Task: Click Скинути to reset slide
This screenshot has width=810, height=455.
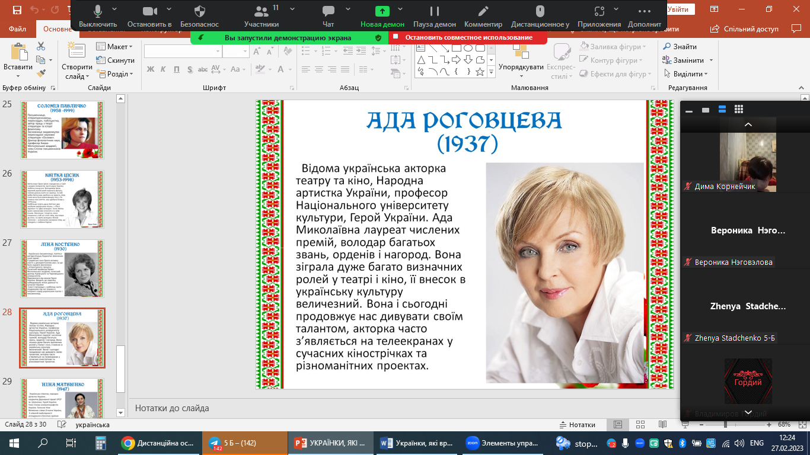Action: coord(116,60)
